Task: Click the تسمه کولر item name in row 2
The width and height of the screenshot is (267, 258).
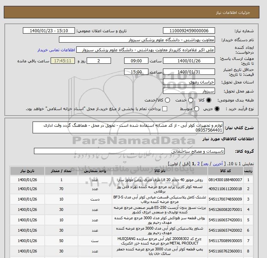Action: click(x=160, y=189)
